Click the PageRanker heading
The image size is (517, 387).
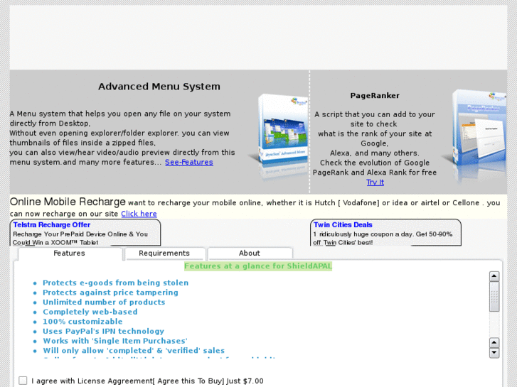[375, 96]
